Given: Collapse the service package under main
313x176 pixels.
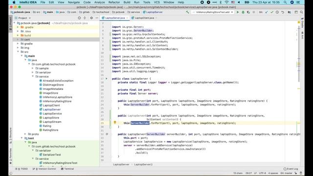Looking at the screenshot, I should coord(33,76).
